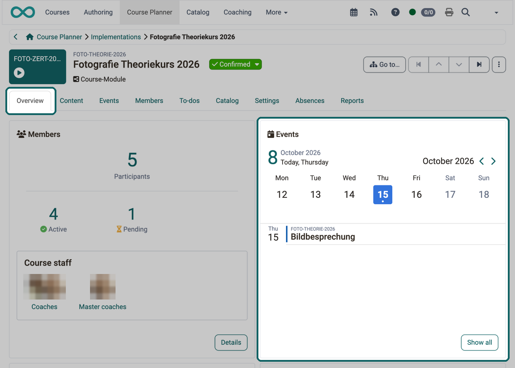This screenshot has height=368, width=515.
Task: Click the Details button under Members
Action: pyautogui.click(x=231, y=342)
